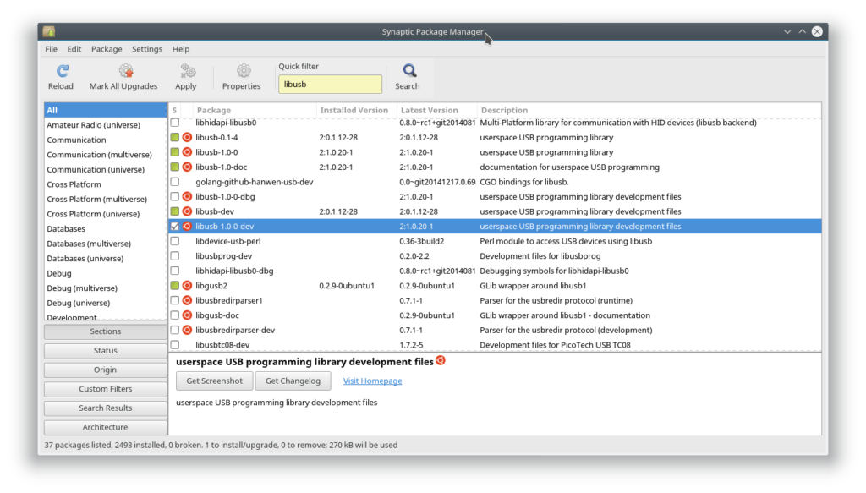Toggle status checkbox for libdevice-usb-perl
The image size is (866, 493).
tap(175, 241)
